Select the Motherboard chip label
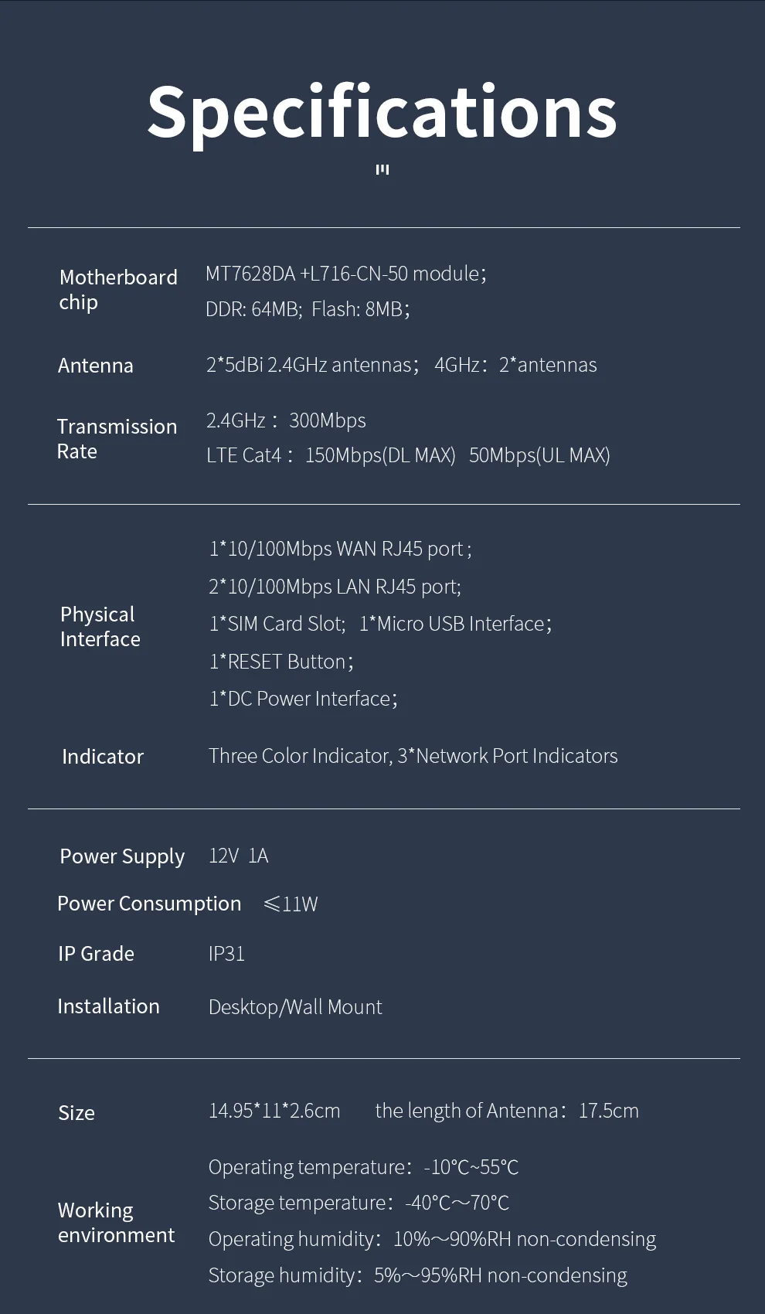 coord(118,289)
